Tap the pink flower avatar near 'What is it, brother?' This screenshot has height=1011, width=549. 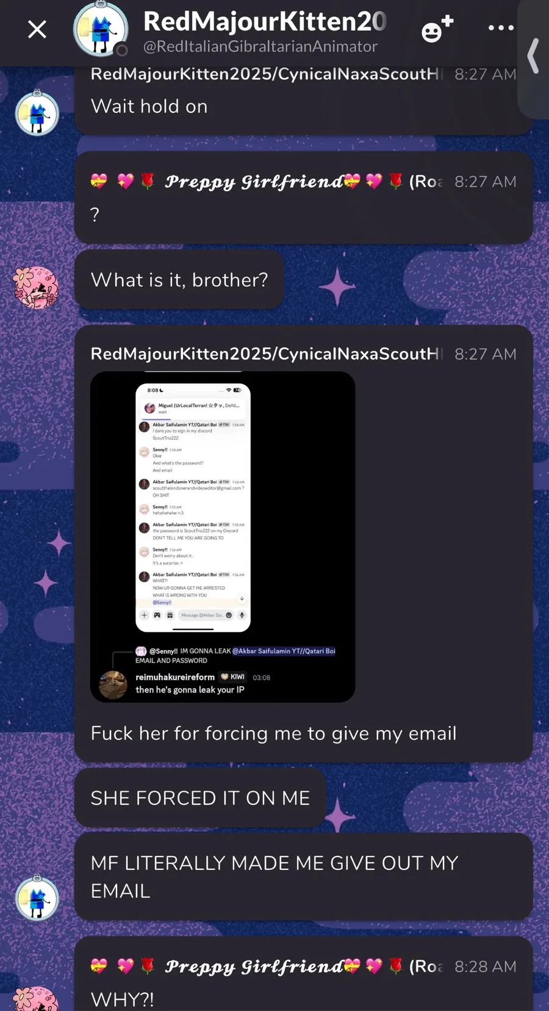36,287
